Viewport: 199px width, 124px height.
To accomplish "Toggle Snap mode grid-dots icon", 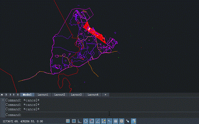I will tap(68, 121).
